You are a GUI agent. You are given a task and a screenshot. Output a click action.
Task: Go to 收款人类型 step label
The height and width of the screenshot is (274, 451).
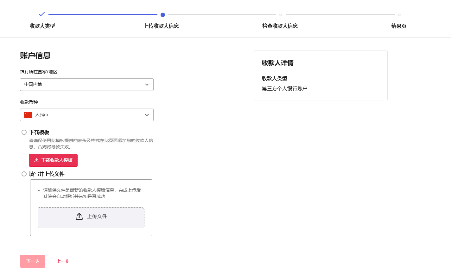click(x=42, y=26)
